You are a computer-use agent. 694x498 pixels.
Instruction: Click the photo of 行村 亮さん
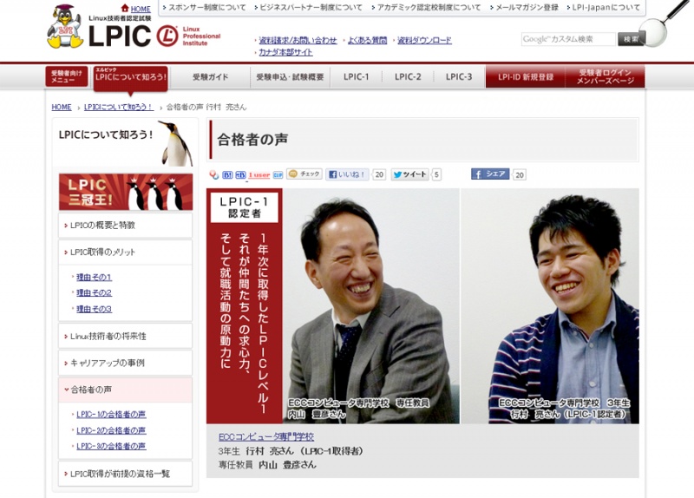[x=550, y=306]
